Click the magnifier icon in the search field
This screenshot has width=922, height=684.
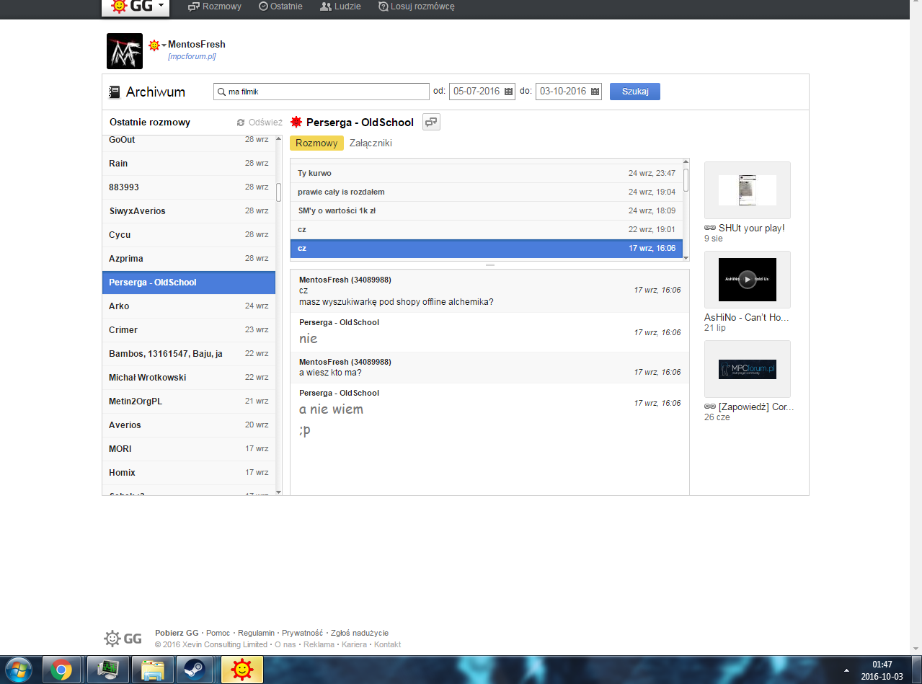point(221,92)
